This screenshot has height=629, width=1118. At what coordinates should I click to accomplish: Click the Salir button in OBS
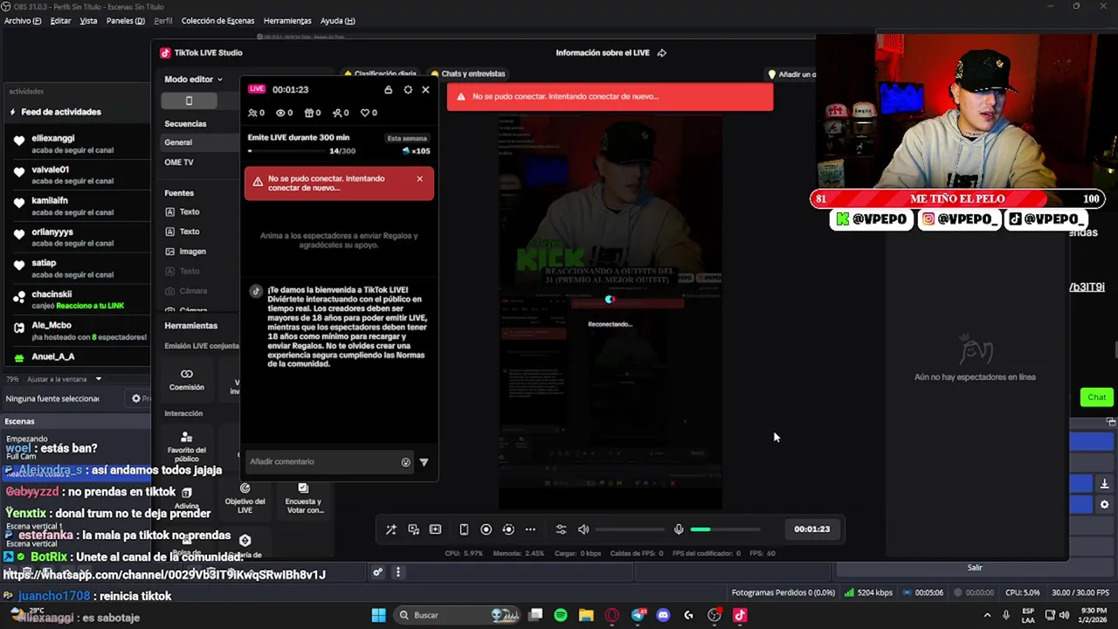tap(975, 568)
